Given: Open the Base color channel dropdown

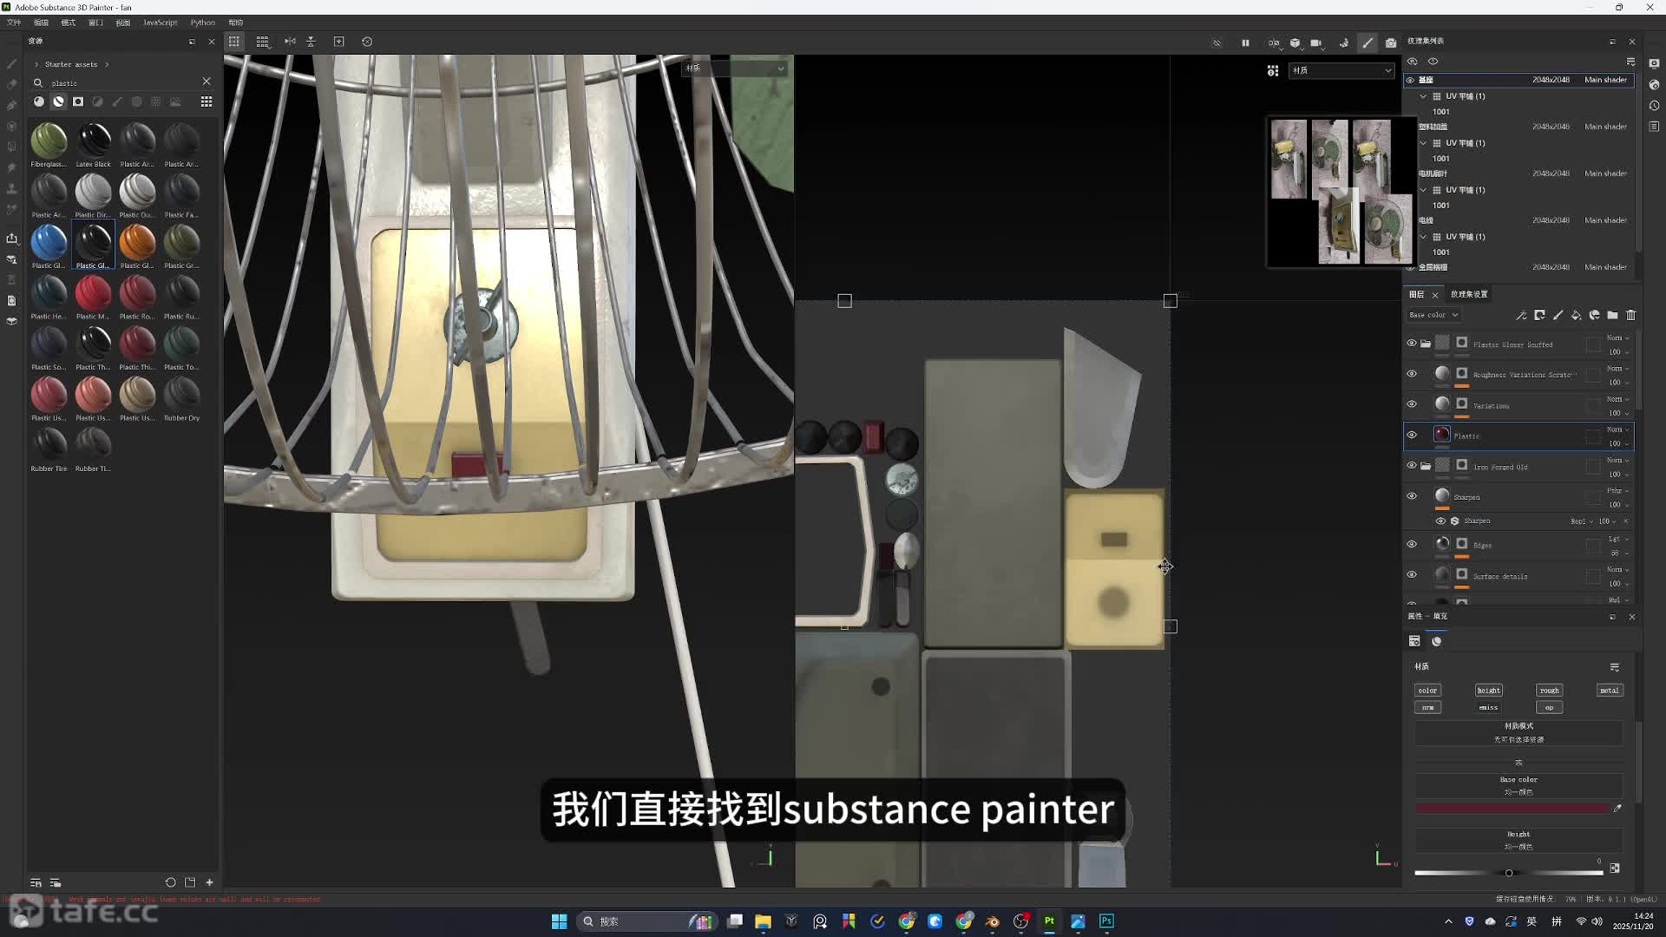Looking at the screenshot, I should (1433, 315).
